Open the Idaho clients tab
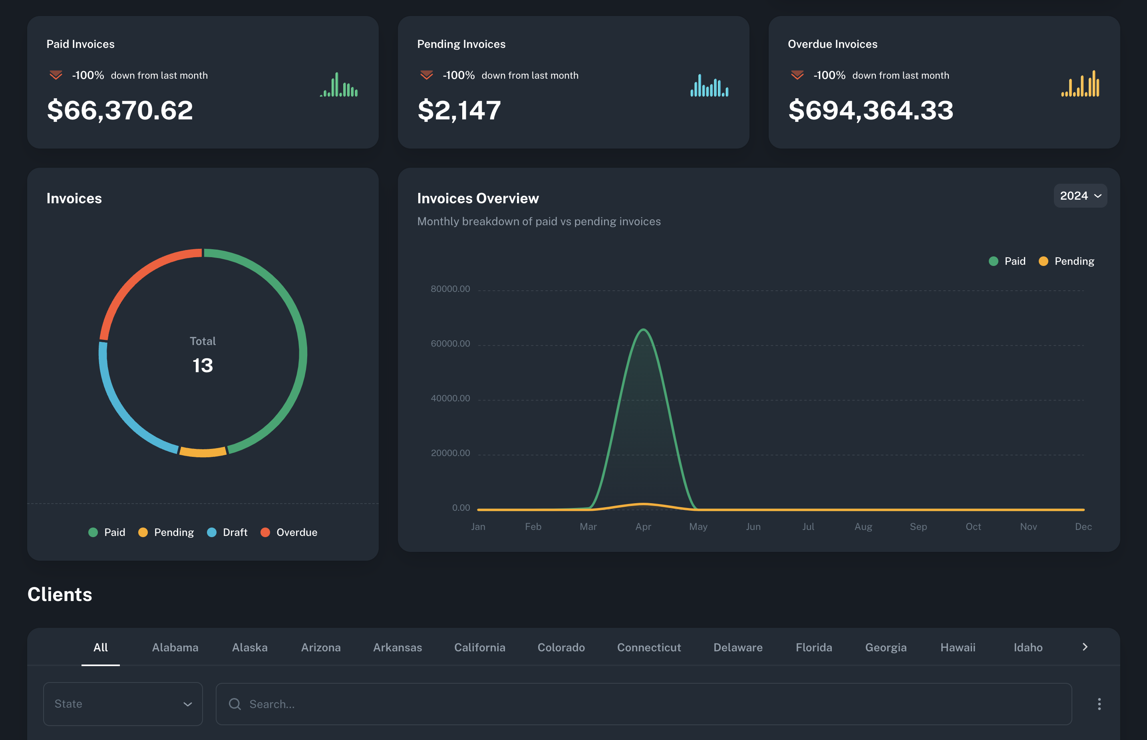Screen dimensions: 1147x740 1028,647
